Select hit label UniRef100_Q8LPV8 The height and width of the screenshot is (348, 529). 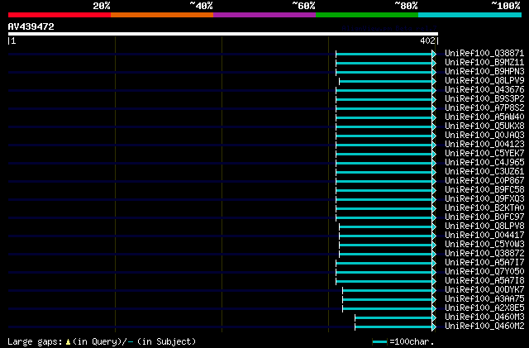point(484,226)
